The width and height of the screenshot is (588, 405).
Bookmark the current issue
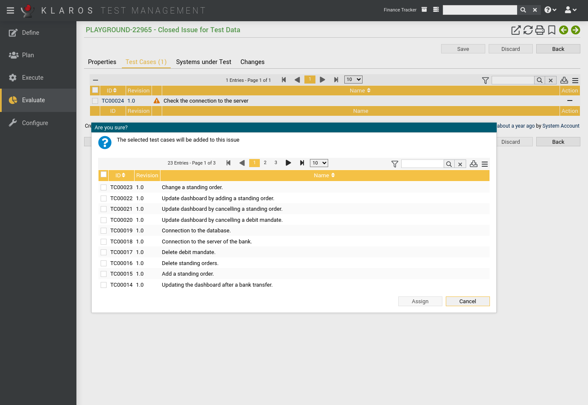(x=551, y=30)
